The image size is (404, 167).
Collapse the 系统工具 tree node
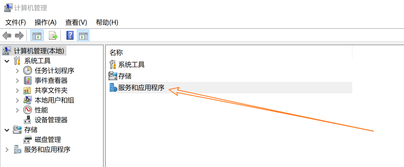pos(7,61)
